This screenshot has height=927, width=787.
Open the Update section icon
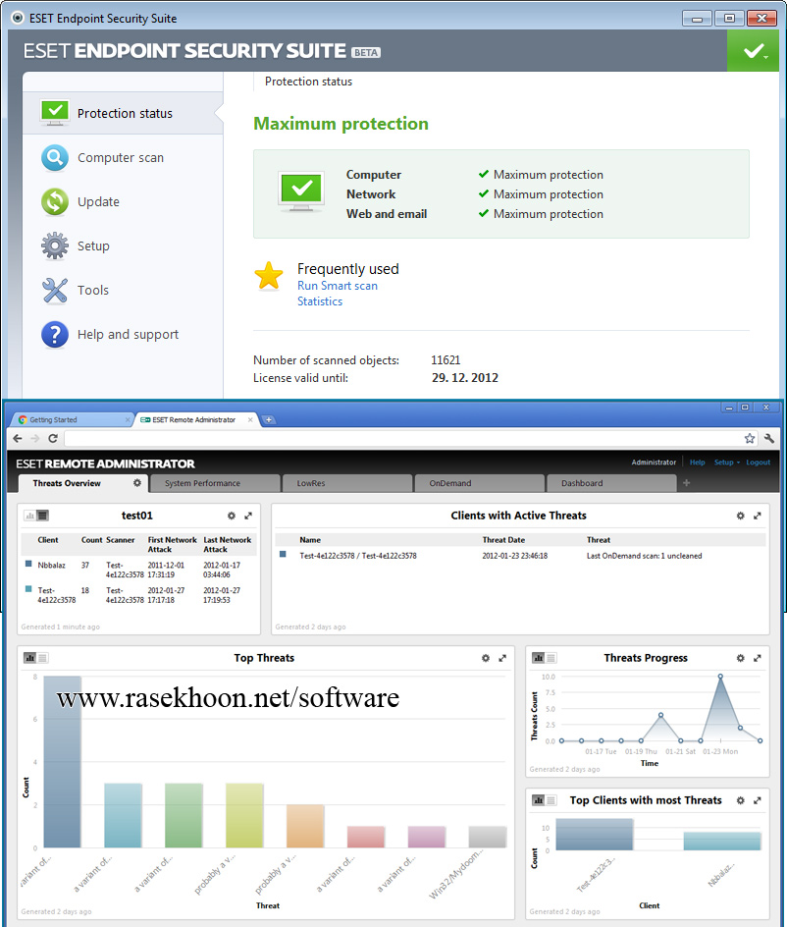(x=55, y=201)
